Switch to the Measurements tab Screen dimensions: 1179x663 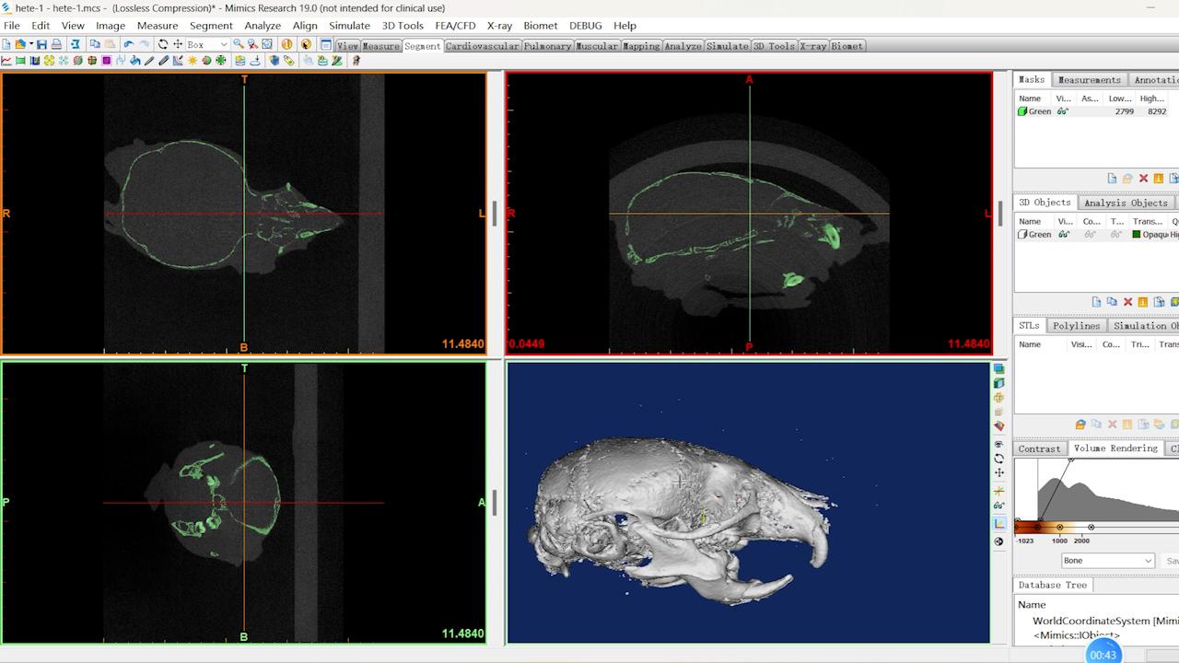coord(1090,80)
